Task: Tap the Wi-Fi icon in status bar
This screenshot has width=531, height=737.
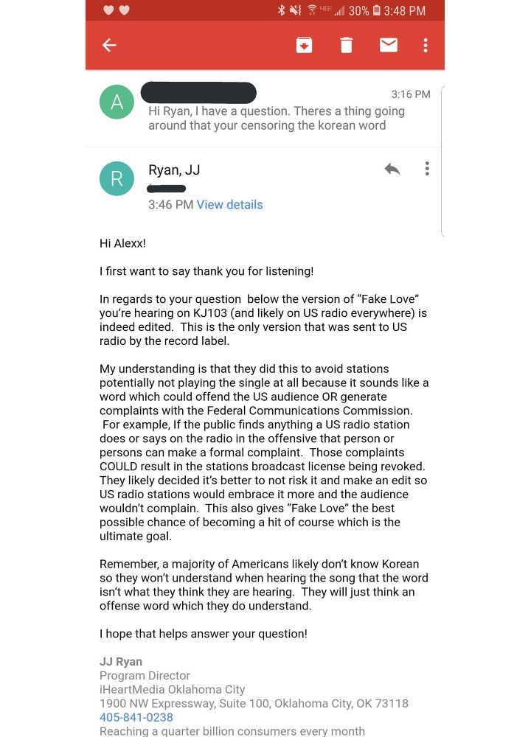Action: click(312, 10)
